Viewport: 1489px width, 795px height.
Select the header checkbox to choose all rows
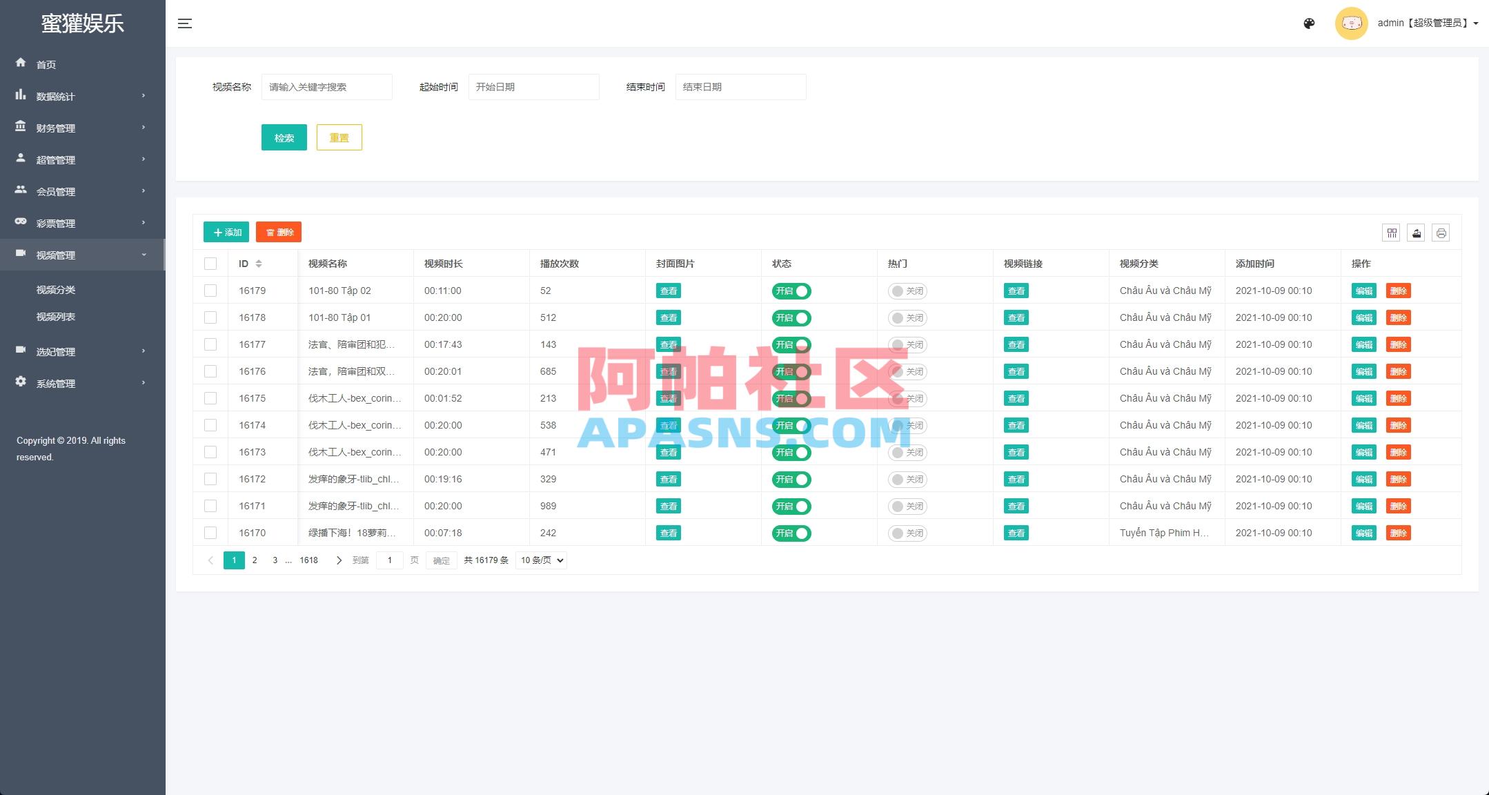coord(210,263)
